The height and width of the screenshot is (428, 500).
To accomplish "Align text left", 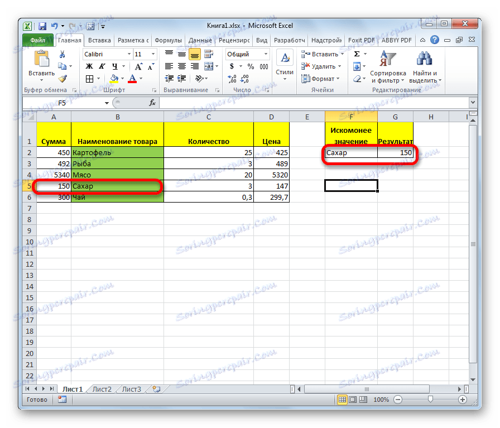I will 169,66.
